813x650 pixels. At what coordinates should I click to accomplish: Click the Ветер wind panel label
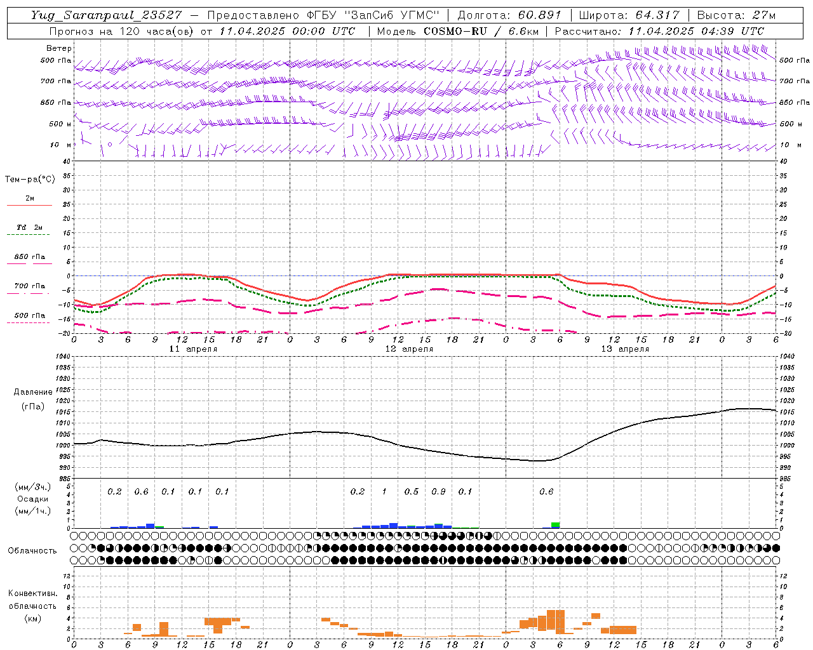point(59,48)
